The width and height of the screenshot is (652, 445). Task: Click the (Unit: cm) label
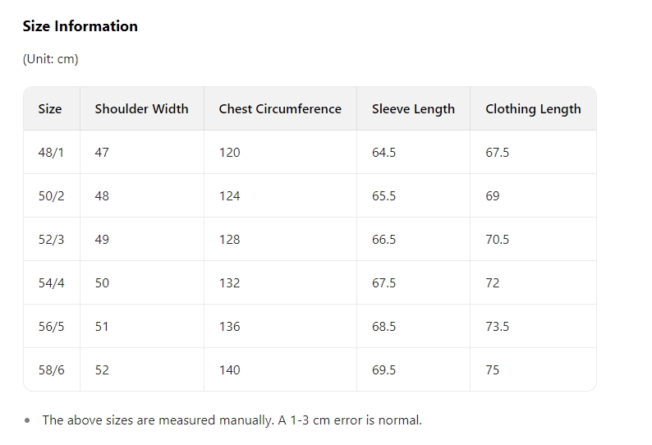coord(50,58)
